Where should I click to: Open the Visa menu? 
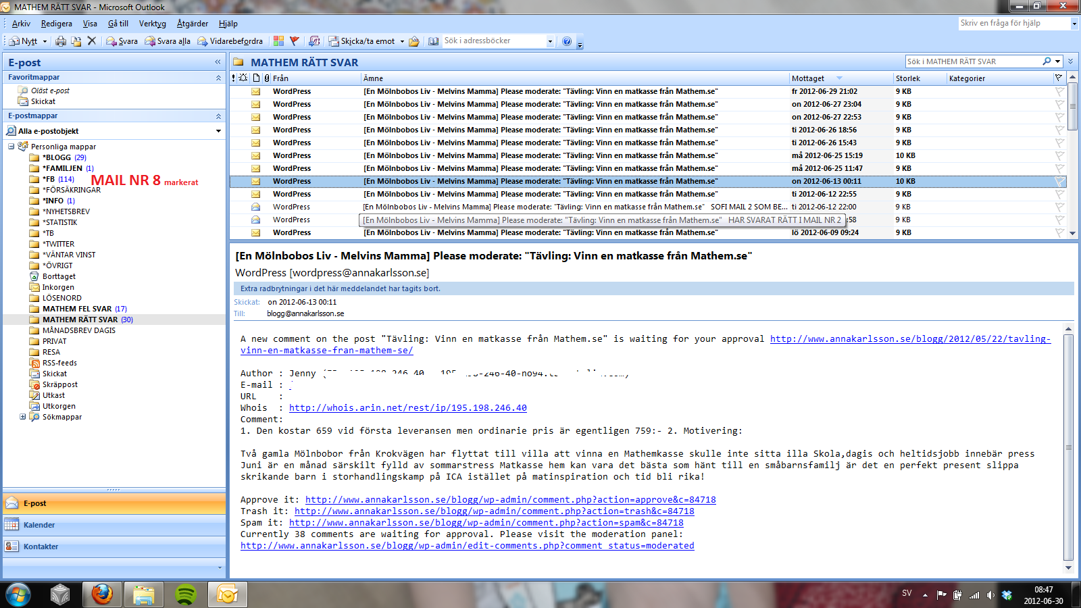(x=90, y=24)
